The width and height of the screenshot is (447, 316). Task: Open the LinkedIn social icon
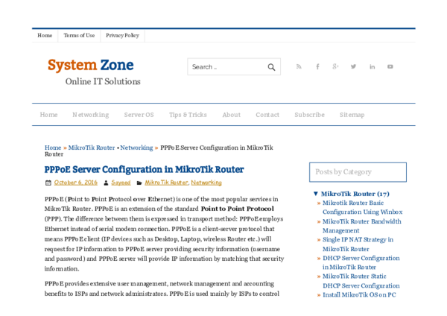tap(372, 66)
